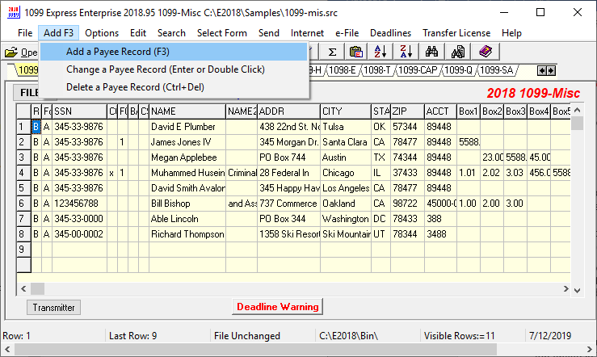Click the ACCT column header
This screenshot has width=597, height=357.
[440, 111]
